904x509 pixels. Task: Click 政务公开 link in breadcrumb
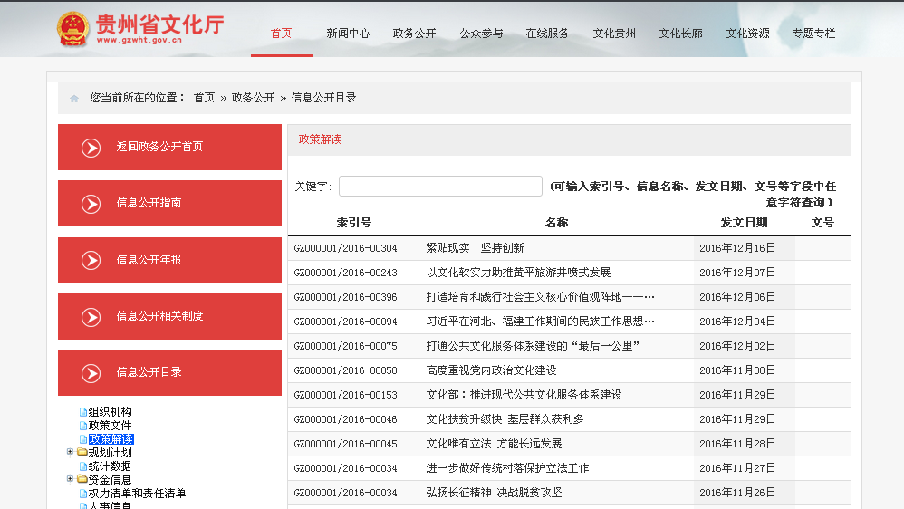(253, 98)
